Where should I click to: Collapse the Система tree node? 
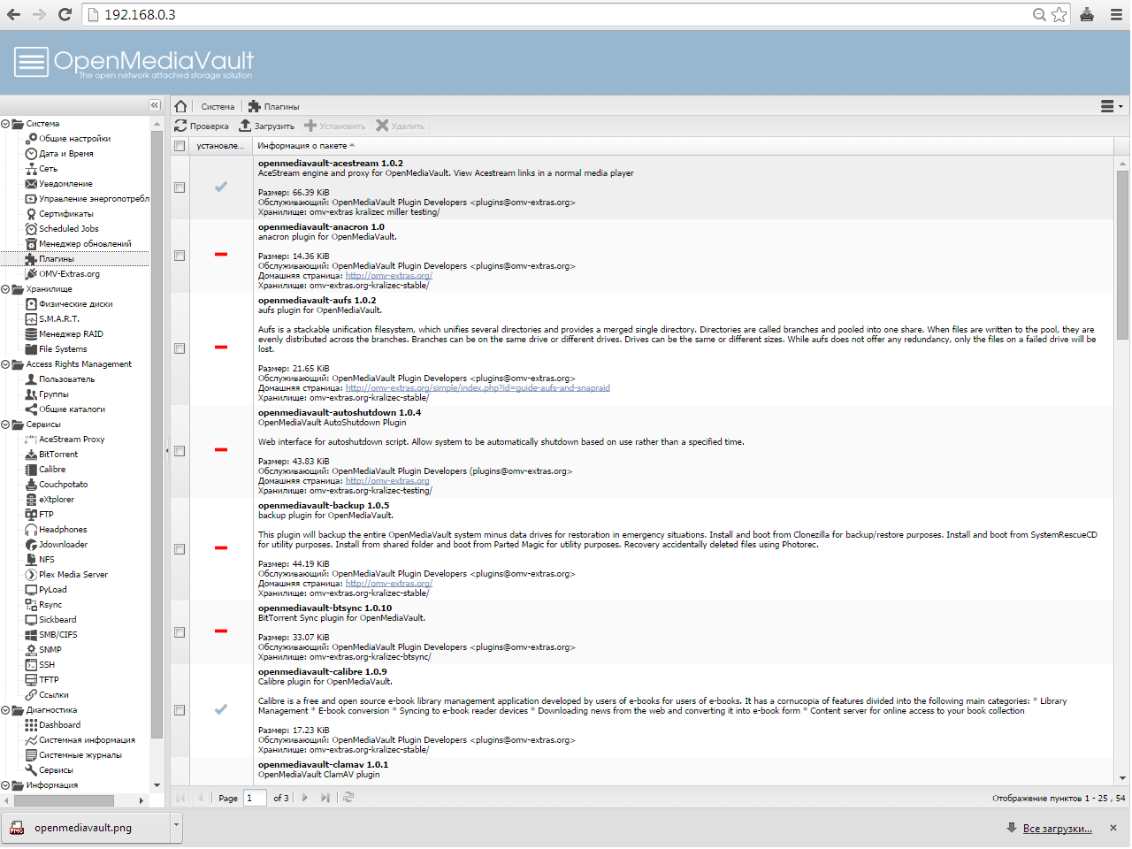tap(5, 124)
